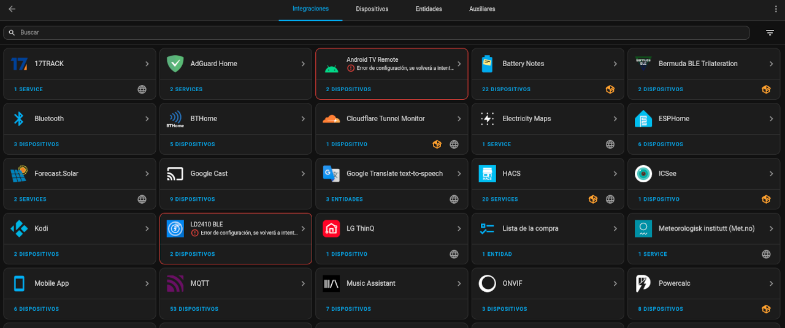Image resolution: width=785 pixels, height=328 pixels.
Task: Open Electricity Maps chevron arrow
Action: (x=615, y=119)
